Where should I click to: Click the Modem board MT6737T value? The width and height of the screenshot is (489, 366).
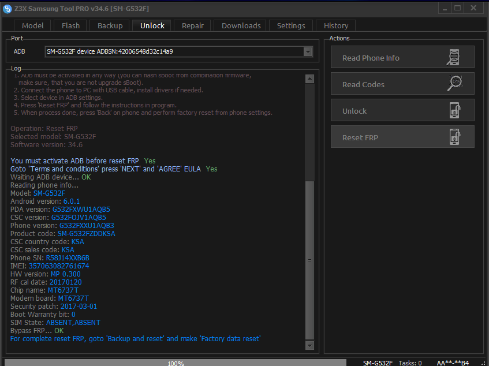pyautogui.click(x=73, y=298)
